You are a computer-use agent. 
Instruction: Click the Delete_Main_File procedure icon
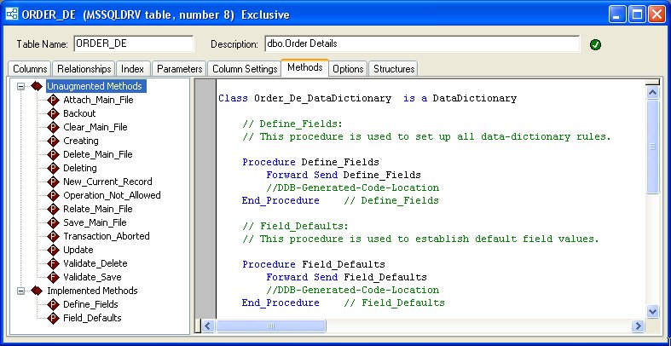pos(53,154)
